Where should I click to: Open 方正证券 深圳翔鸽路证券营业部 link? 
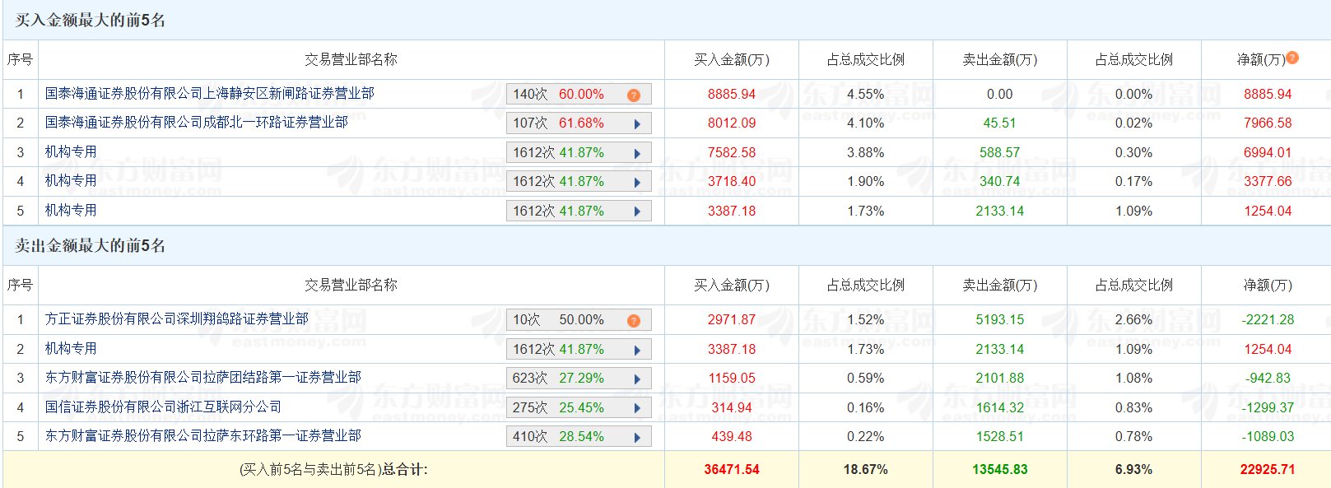point(176,319)
